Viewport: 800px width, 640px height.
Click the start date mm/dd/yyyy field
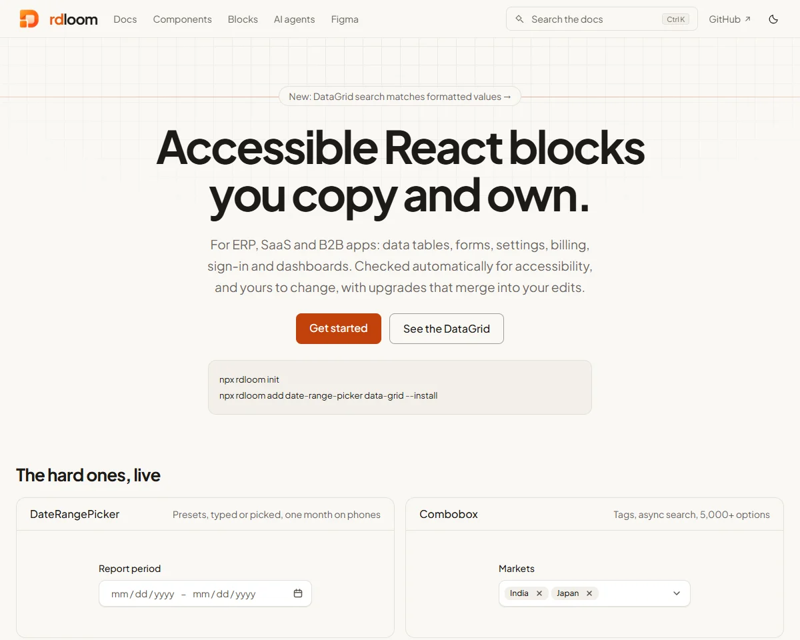143,594
